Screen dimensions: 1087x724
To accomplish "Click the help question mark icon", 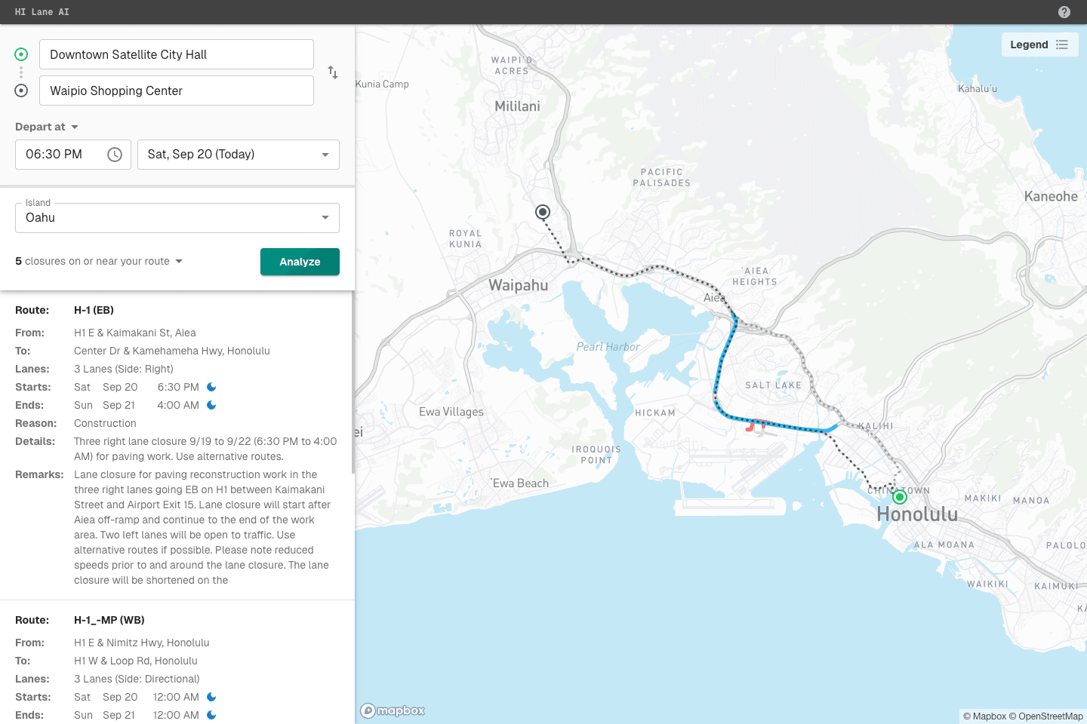I will point(1064,12).
